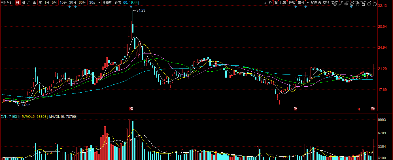Switch to the 1分 one-minute chart
The image size is (393, 160).
coord(47,3)
